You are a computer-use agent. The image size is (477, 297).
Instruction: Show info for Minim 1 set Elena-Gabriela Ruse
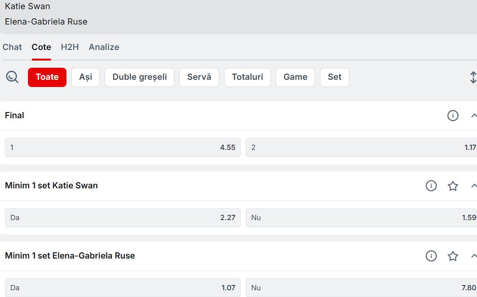pyautogui.click(x=431, y=256)
